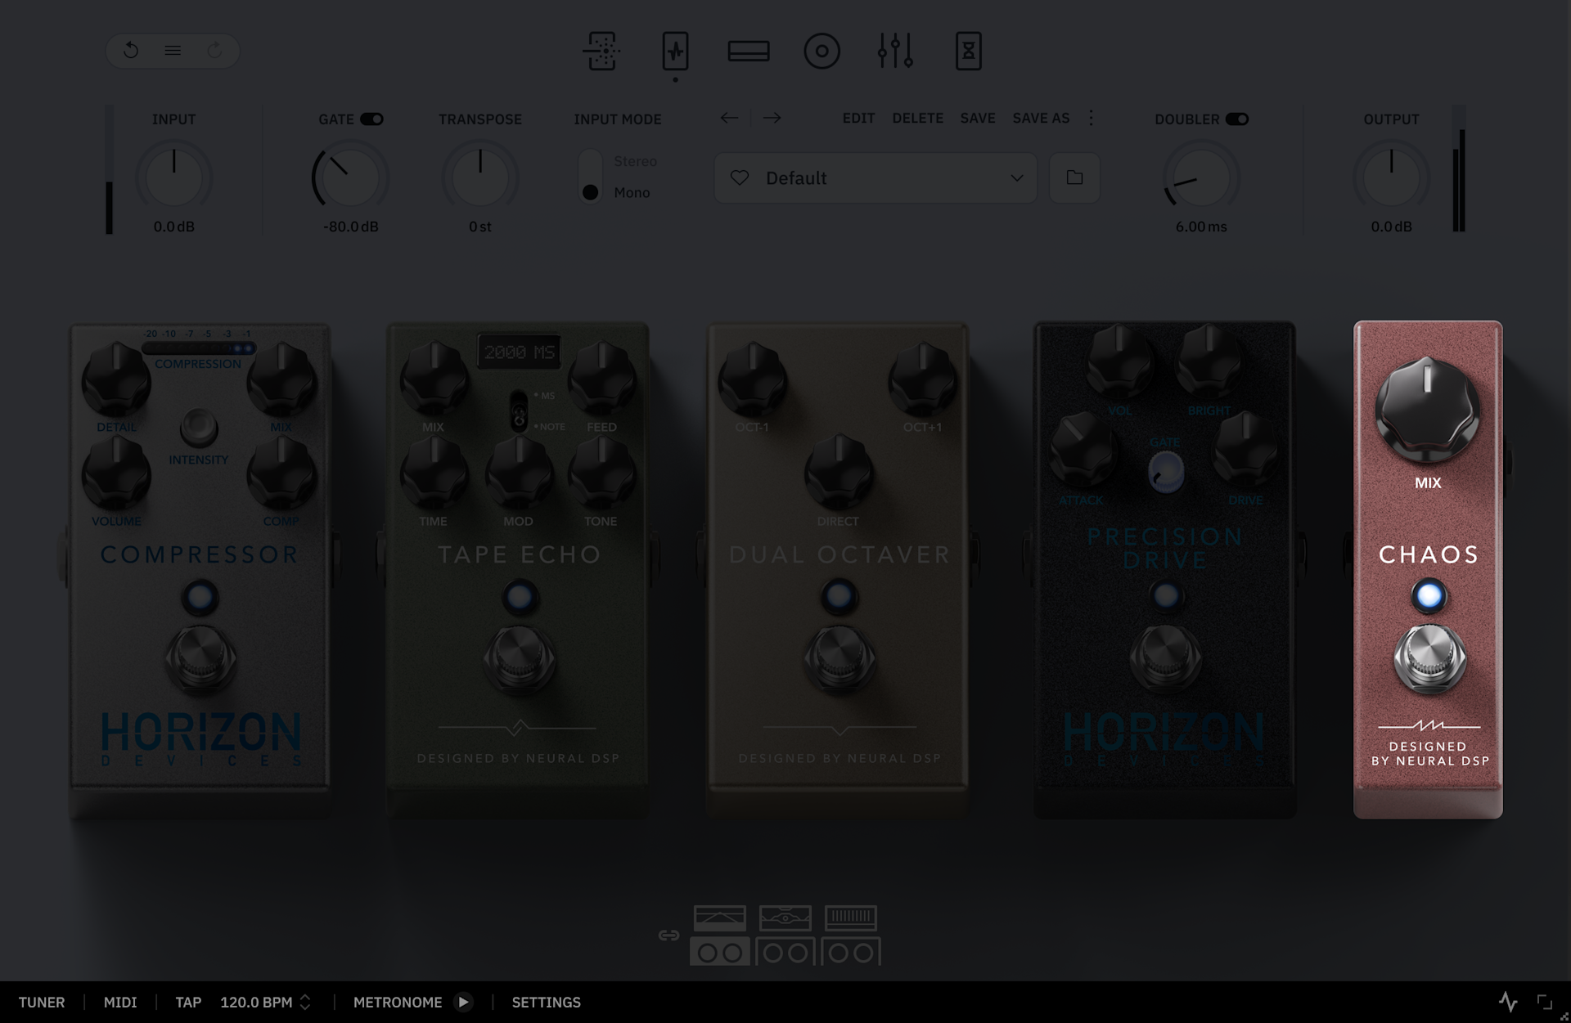The height and width of the screenshot is (1023, 1571).
Task: Click the Delete preset button
Action: [918, 118]
